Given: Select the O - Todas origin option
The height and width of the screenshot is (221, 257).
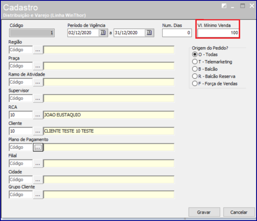Looking at the screenshot, I should pos(205,54).
